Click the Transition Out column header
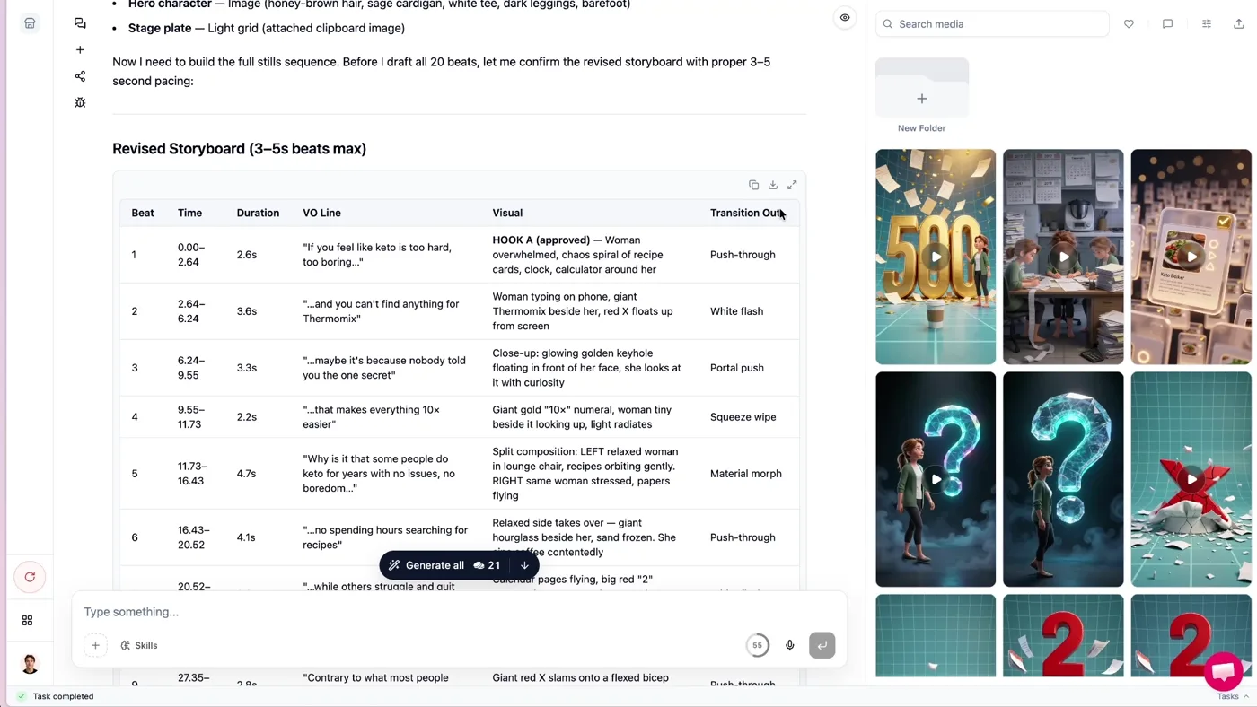 [x=747, y=213]
